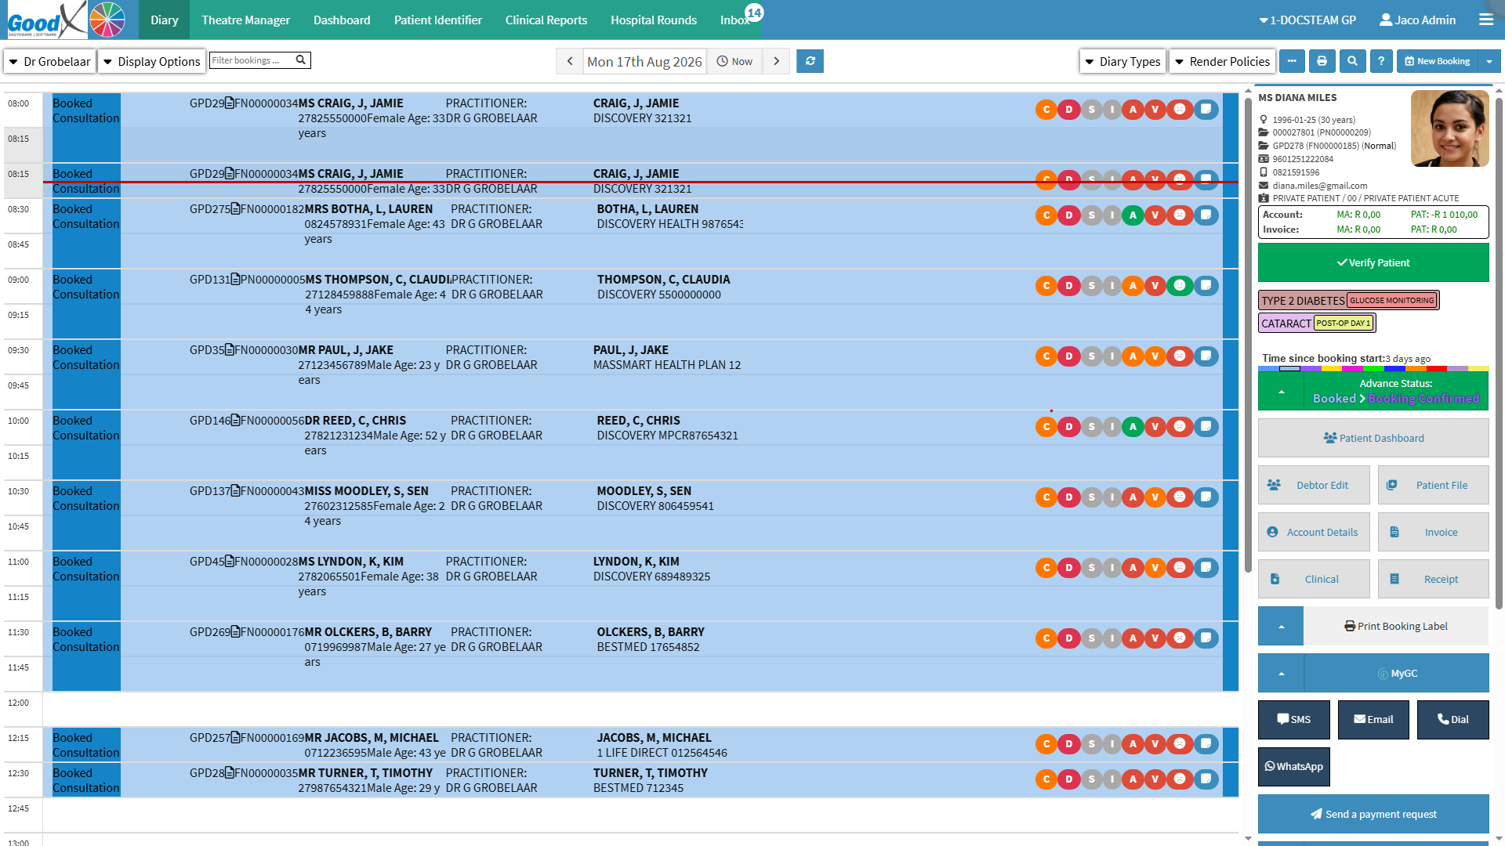Click the Time since booking colour bar
Screen dimensions: 1505x846
click(x=1373, y=368)
